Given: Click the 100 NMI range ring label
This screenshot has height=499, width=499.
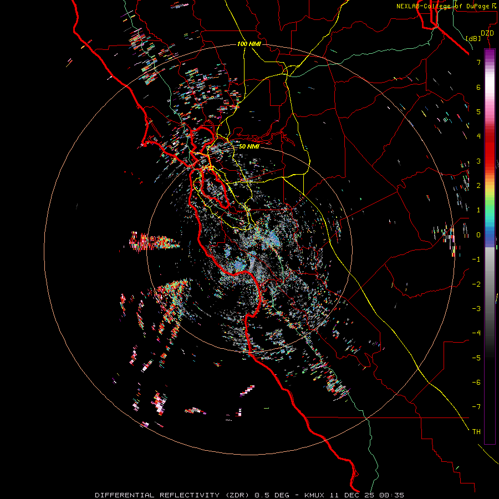Looking at the screenshot, I should tap(249, 44).
